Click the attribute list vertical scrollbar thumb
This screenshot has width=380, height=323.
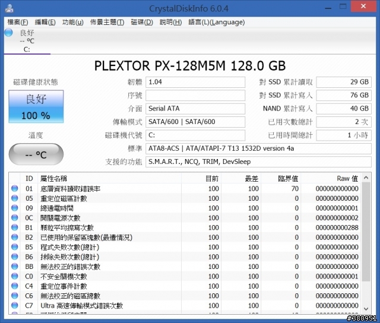tap(366, 232)
